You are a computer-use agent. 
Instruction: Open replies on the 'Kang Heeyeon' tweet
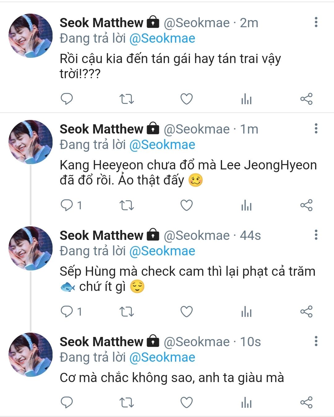click(x=66, y=205)
